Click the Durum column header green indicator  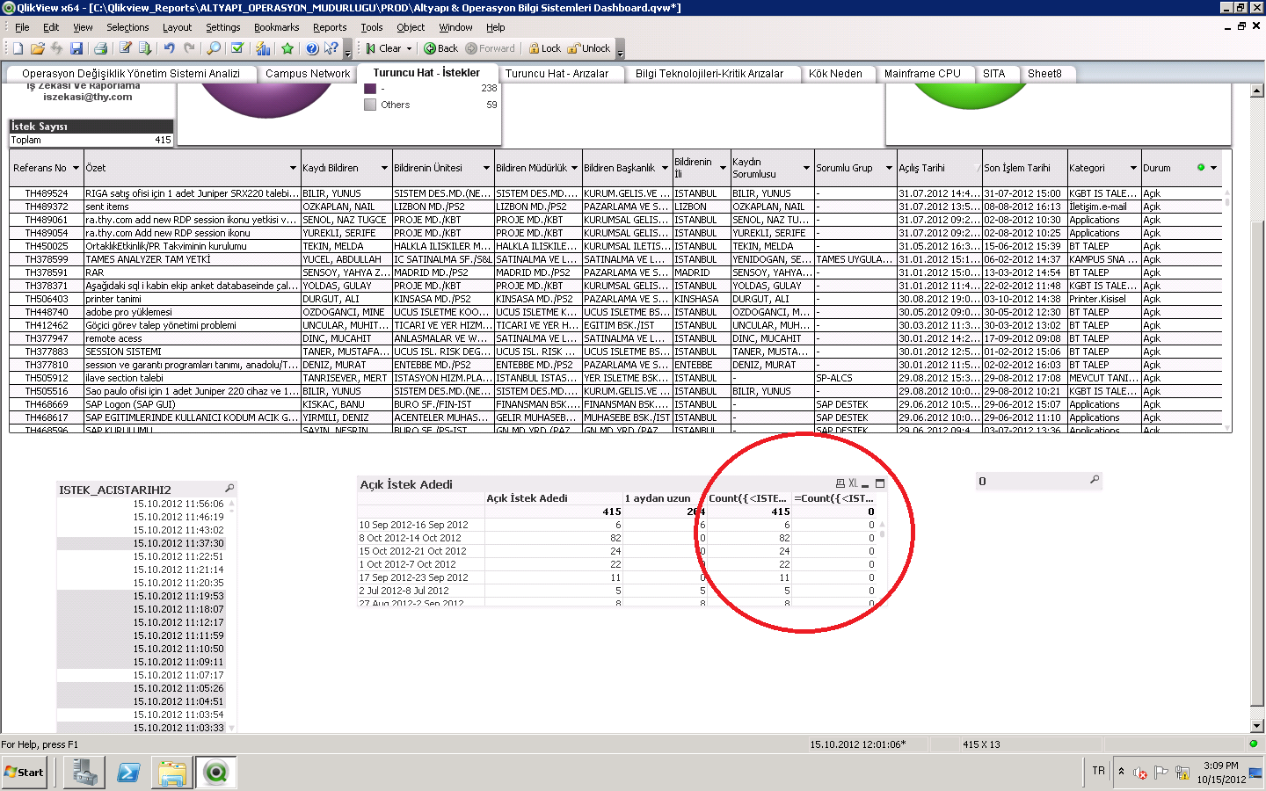pos(1201,167)
